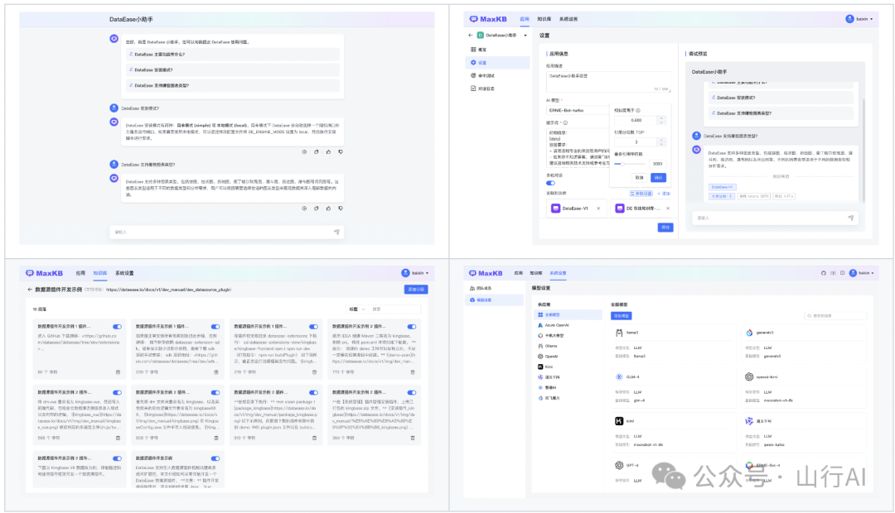The image size is (895, 513).
Task: Click the 参数设置 link above knowledge bases
Action: click(x=641, y=194)
